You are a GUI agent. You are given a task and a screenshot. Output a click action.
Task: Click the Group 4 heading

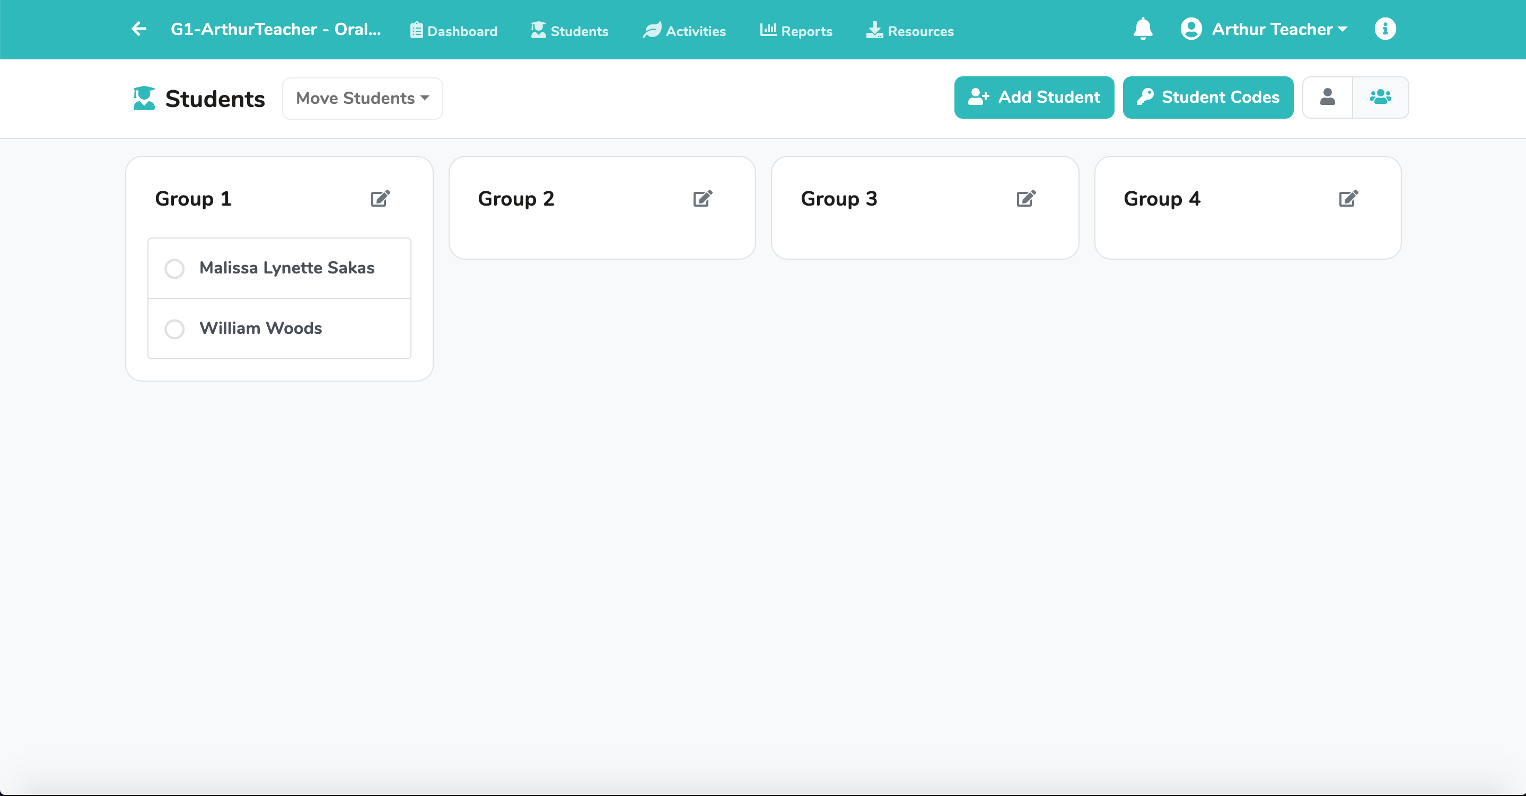(x=1162, y=198)
